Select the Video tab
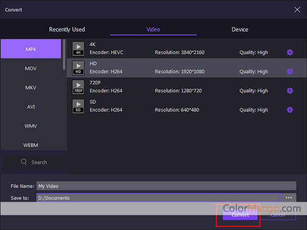 pyautogui.click(x=153, y=29)
